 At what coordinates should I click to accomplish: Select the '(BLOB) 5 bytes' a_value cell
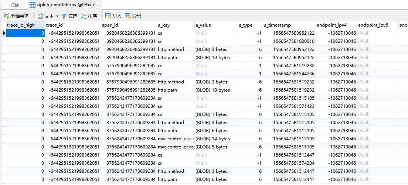[x=216, y=147]
